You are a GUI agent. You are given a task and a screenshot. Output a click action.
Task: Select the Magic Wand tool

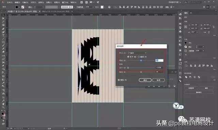3,22
